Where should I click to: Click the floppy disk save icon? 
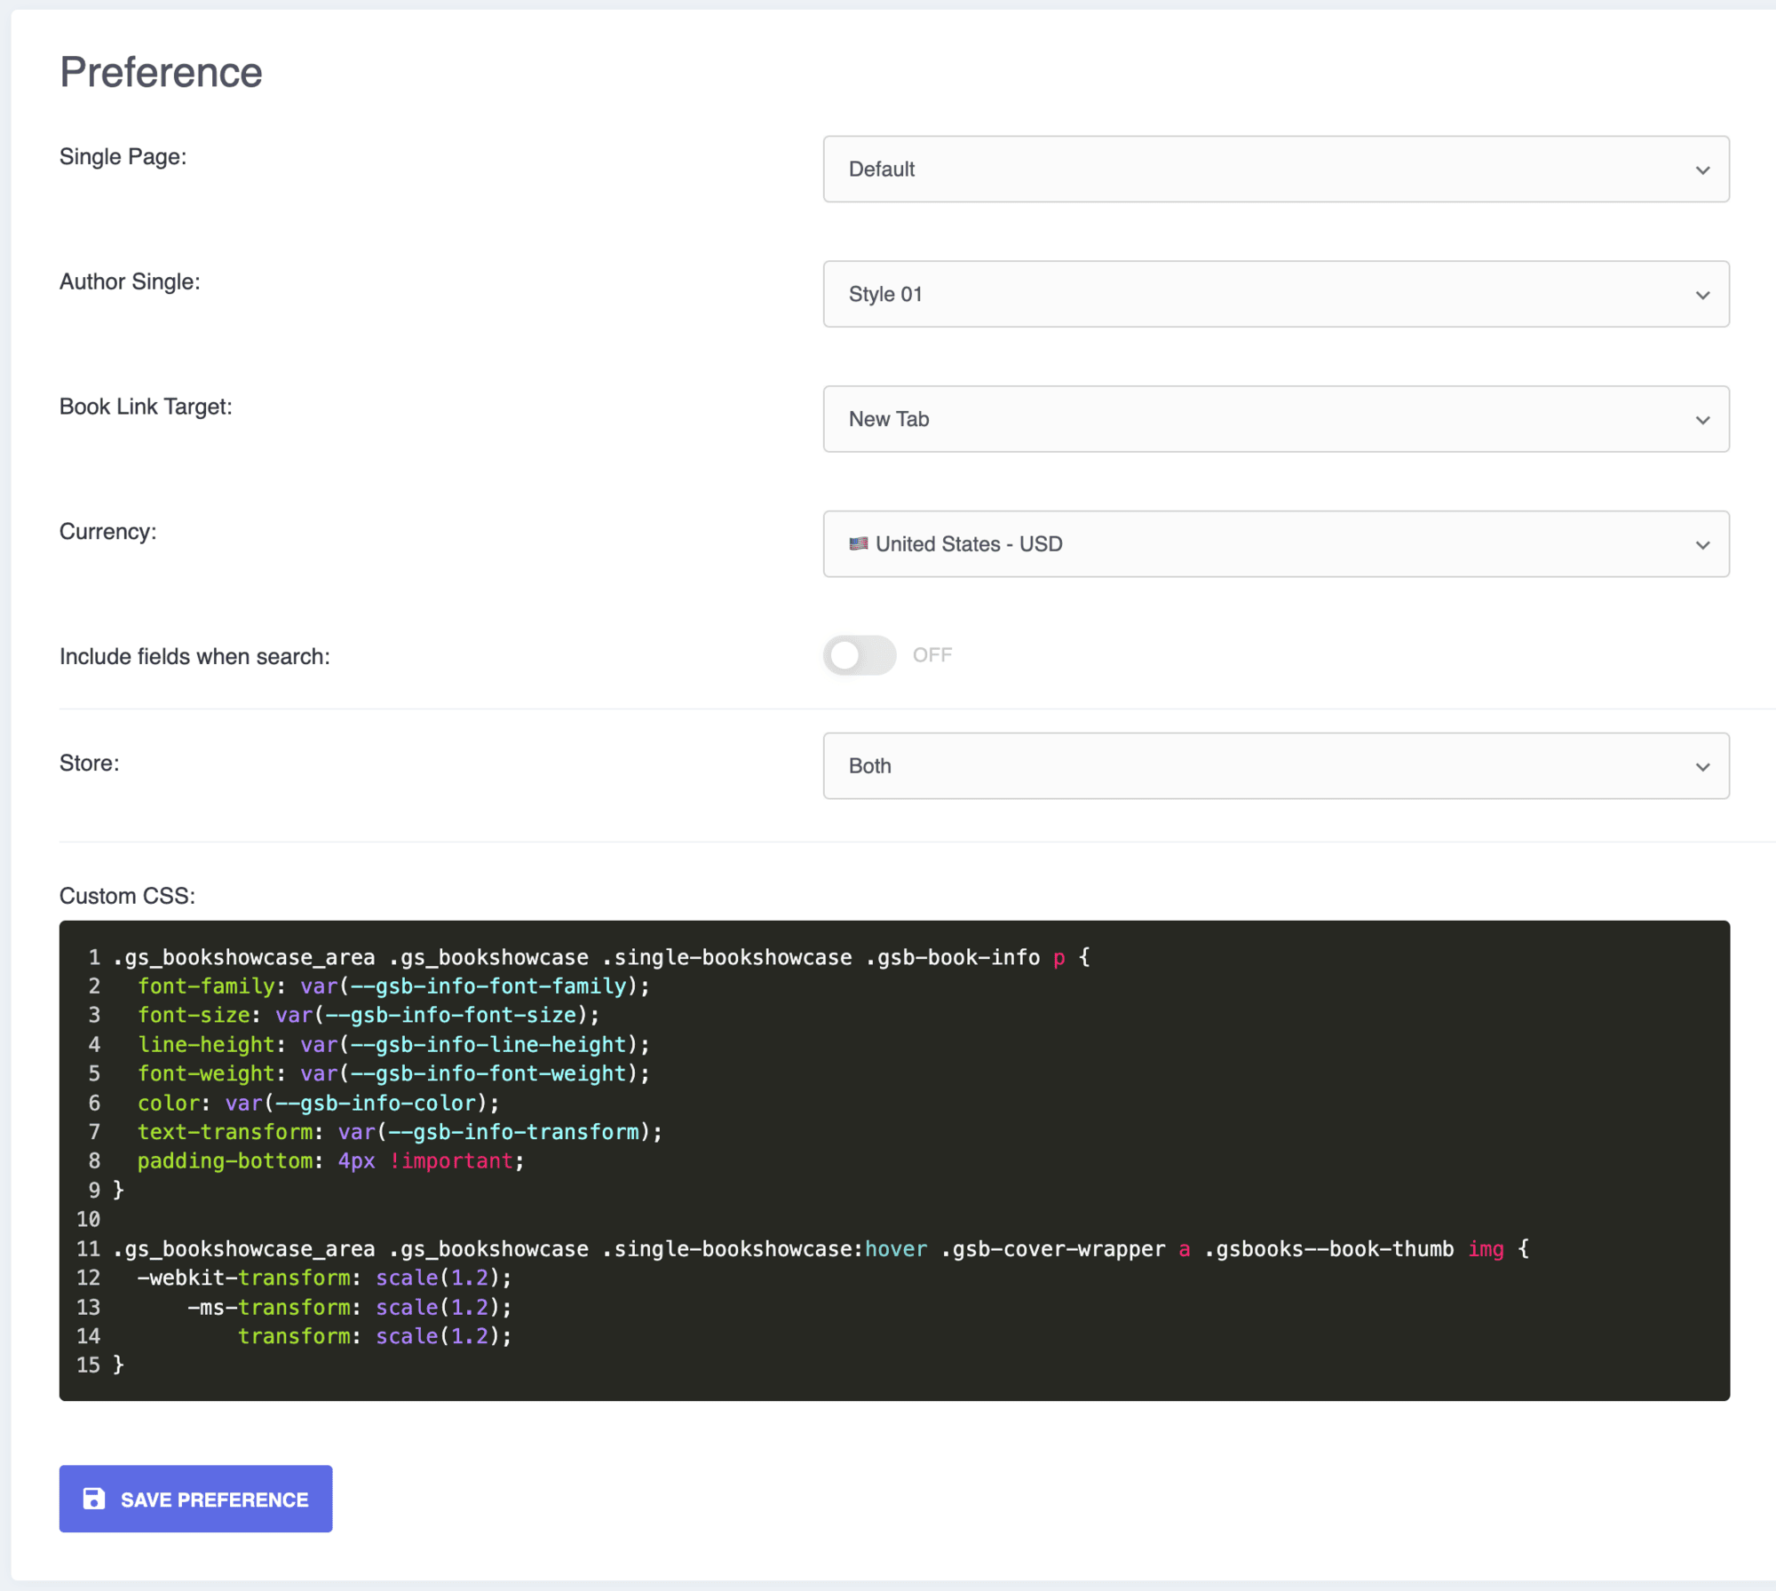[93, 1499]
